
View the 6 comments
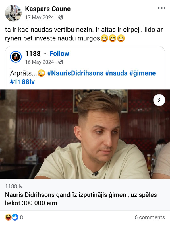click(x=150, y=217)
